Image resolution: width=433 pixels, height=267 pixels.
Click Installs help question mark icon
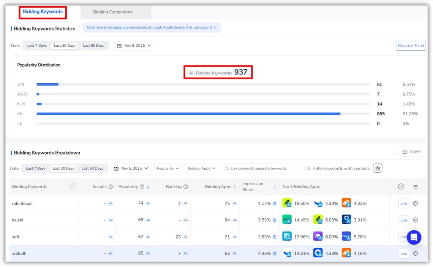pos(111,187)
